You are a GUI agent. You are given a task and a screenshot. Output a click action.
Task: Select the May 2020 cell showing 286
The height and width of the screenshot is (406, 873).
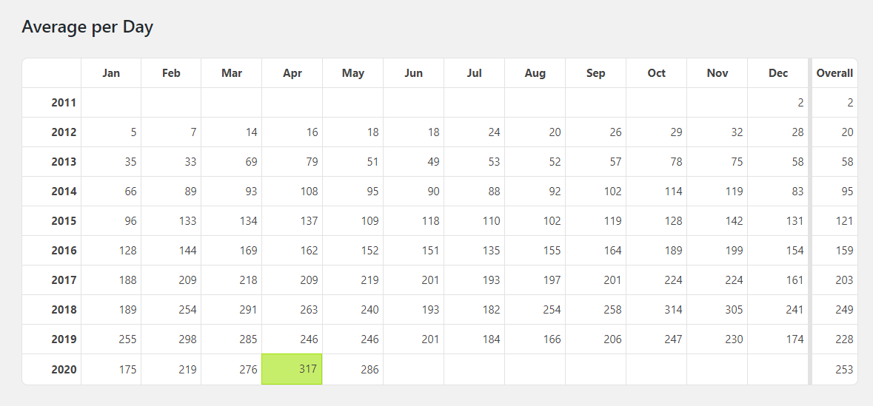pyautogui.click(x=353, y=369)
